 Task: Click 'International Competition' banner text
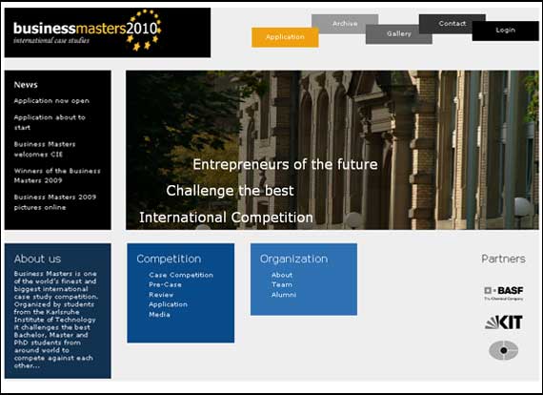pos(226,218)
